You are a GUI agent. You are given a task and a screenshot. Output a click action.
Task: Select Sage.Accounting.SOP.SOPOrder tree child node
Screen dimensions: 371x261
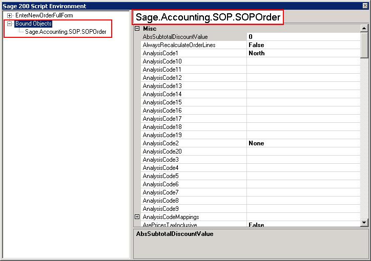click(66, 32)
